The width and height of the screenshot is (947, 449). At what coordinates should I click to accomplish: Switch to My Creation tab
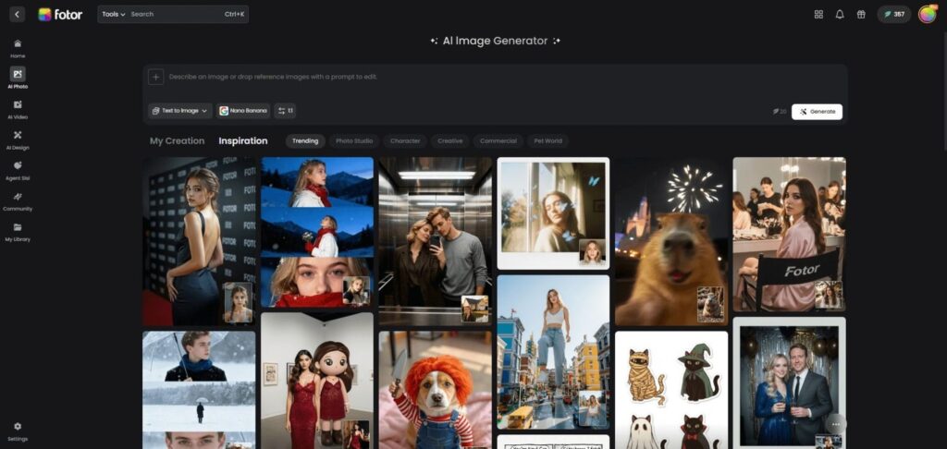click(x=177, y=140)
